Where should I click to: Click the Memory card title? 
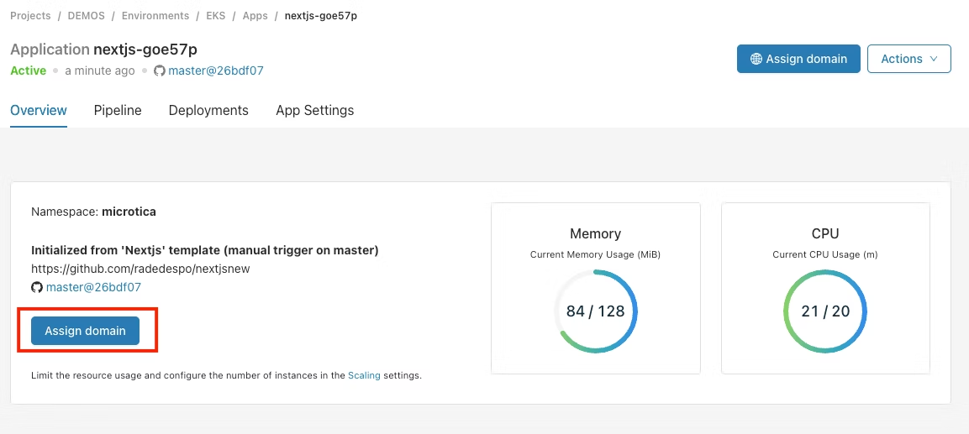595,233
